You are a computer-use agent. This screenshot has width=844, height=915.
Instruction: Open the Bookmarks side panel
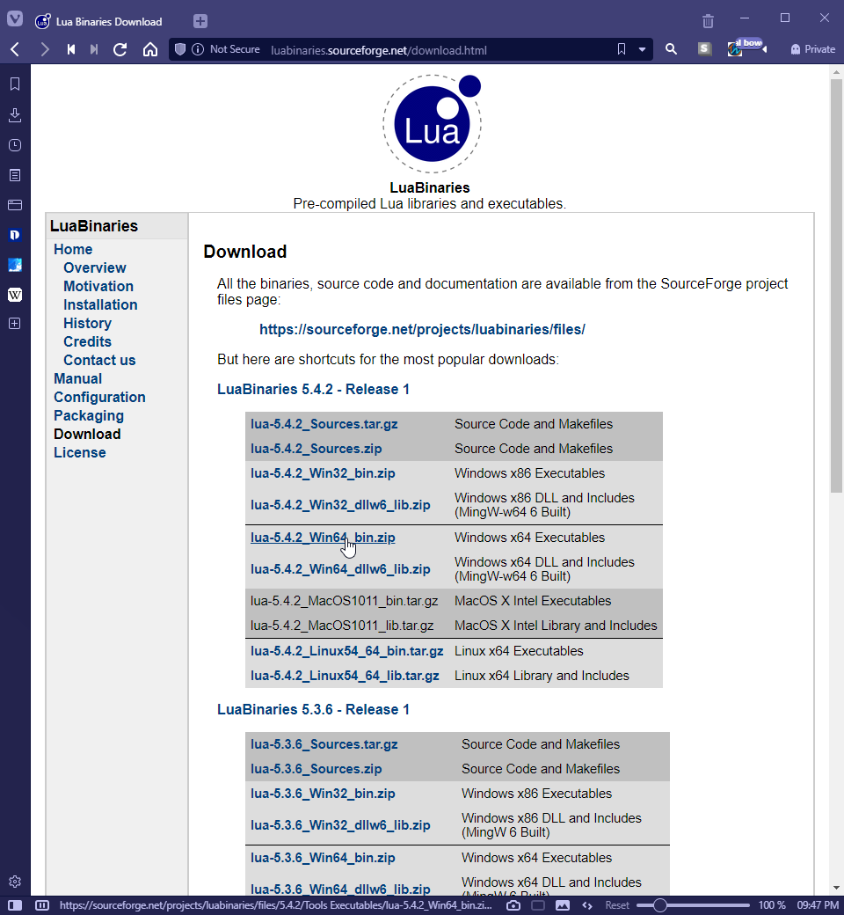(x=15, y=84)
